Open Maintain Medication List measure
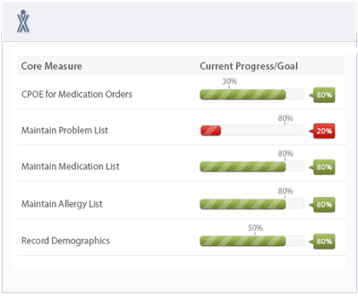 [71, 166]
